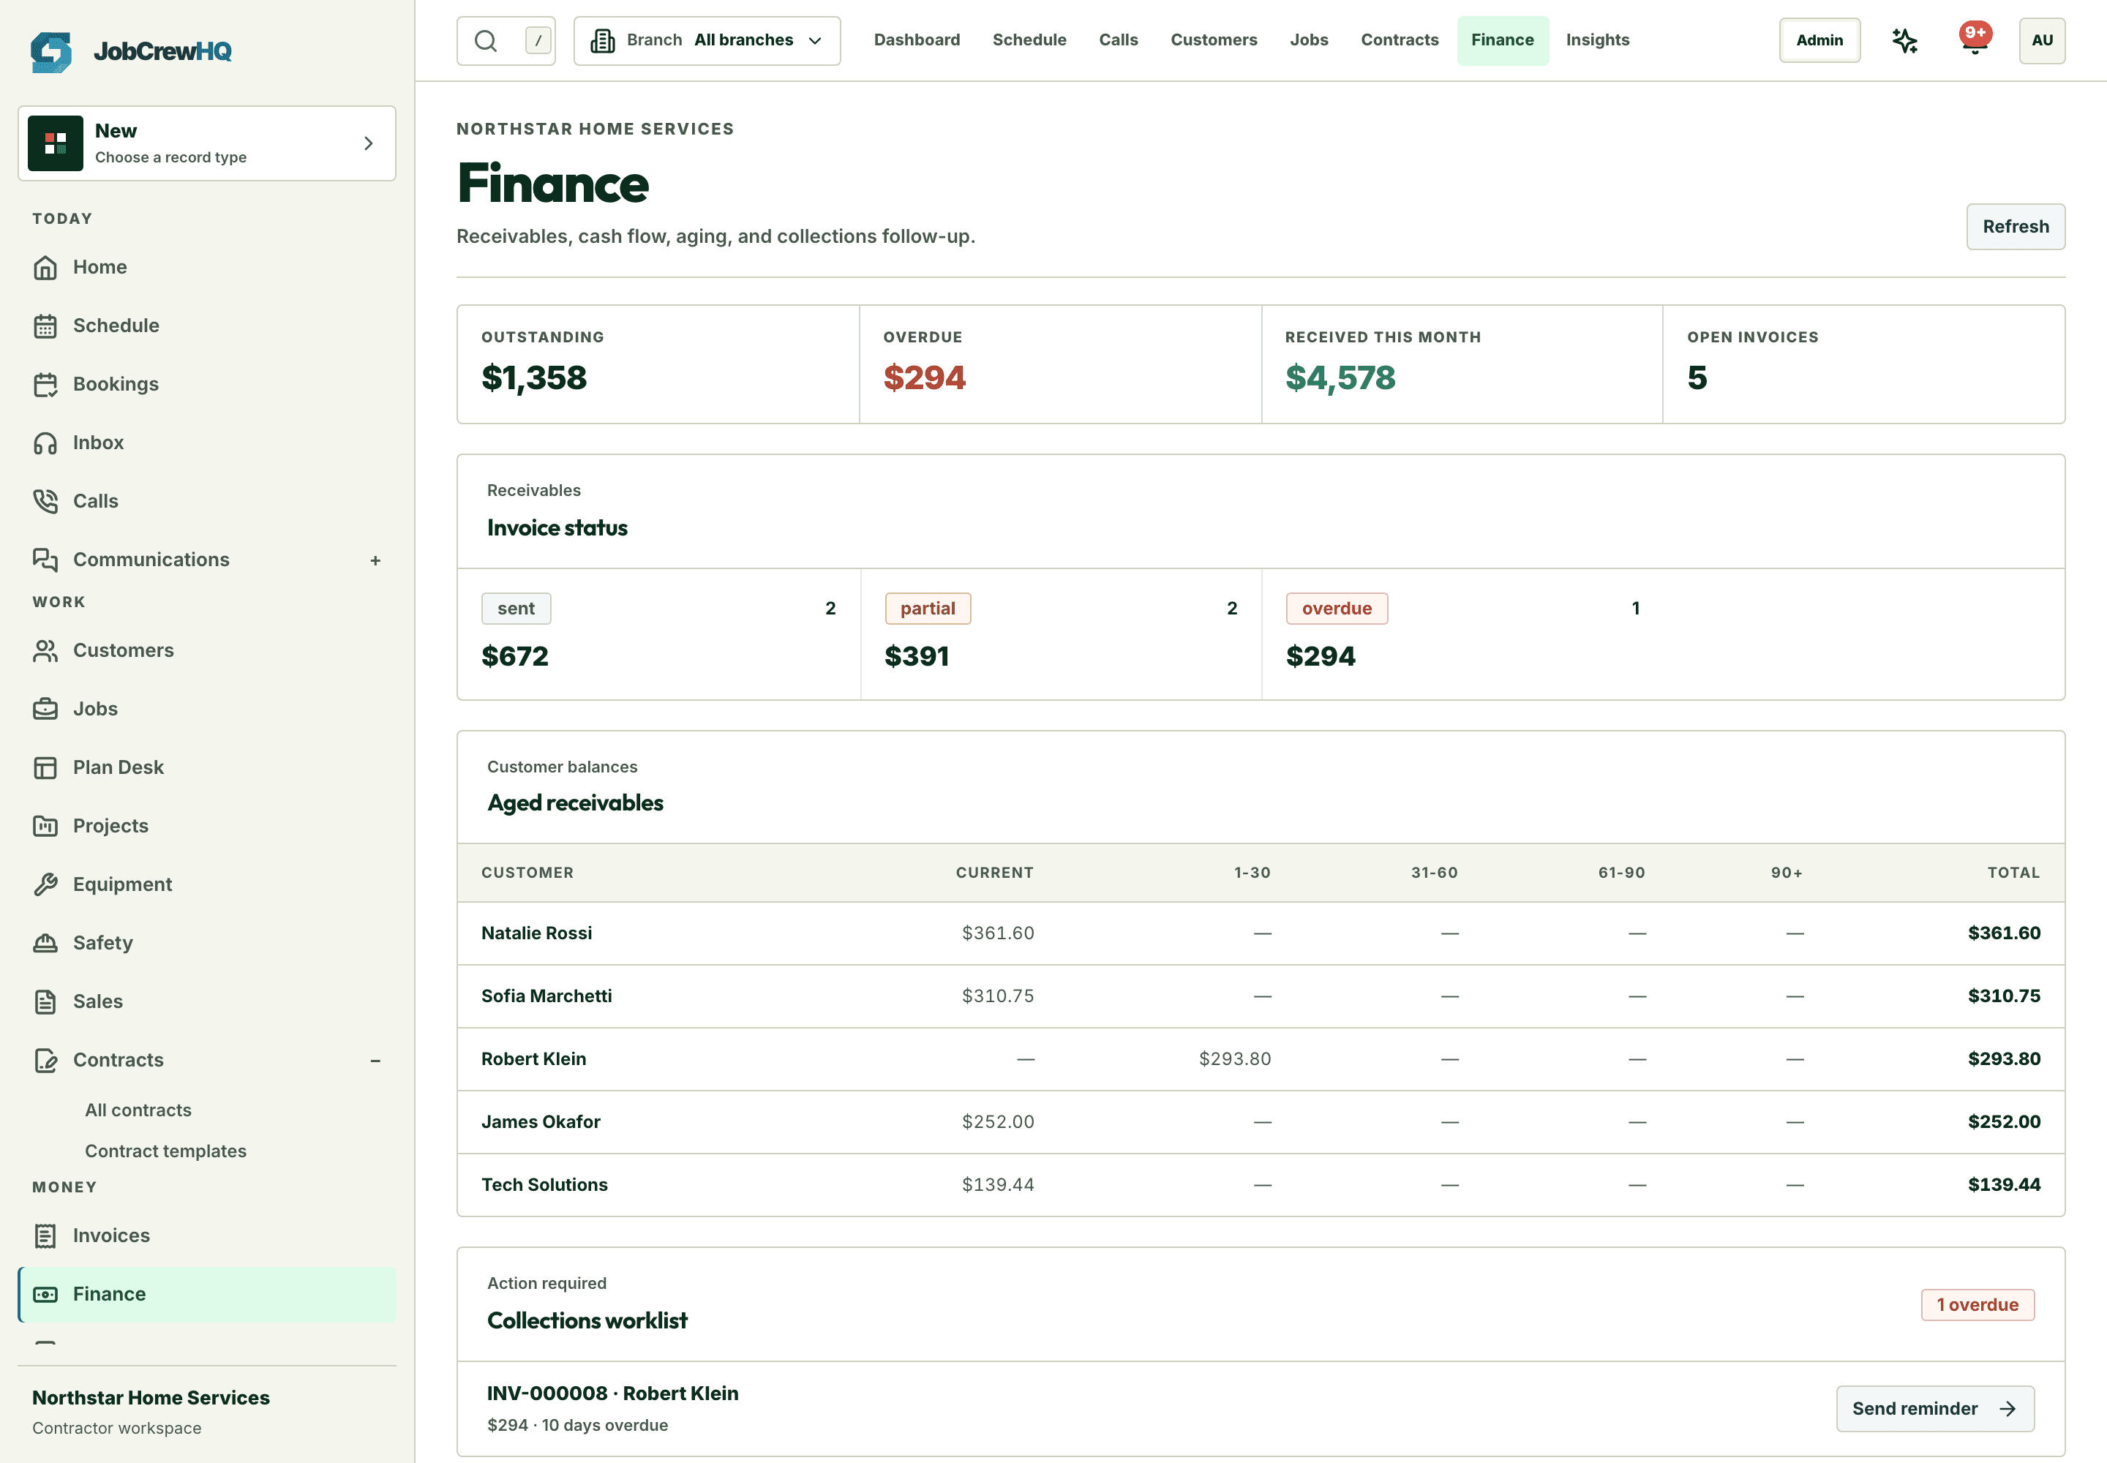The image size is (2107, 1463).
Task: Click the Projects folder chart icon
Action: click(45, 826)
